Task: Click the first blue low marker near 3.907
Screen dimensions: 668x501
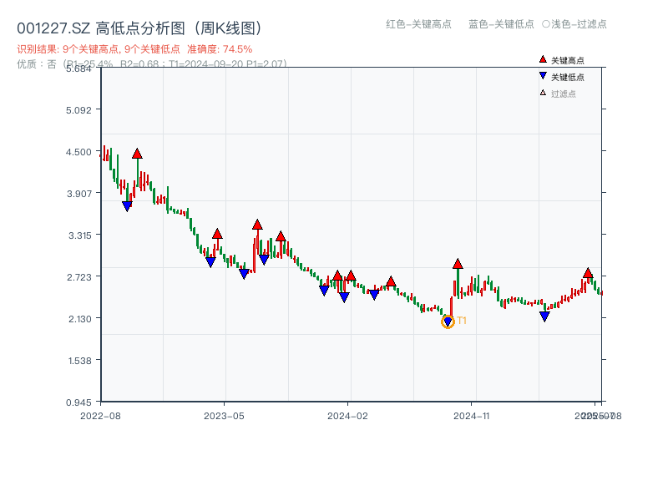Action: [x=127, y=205]
